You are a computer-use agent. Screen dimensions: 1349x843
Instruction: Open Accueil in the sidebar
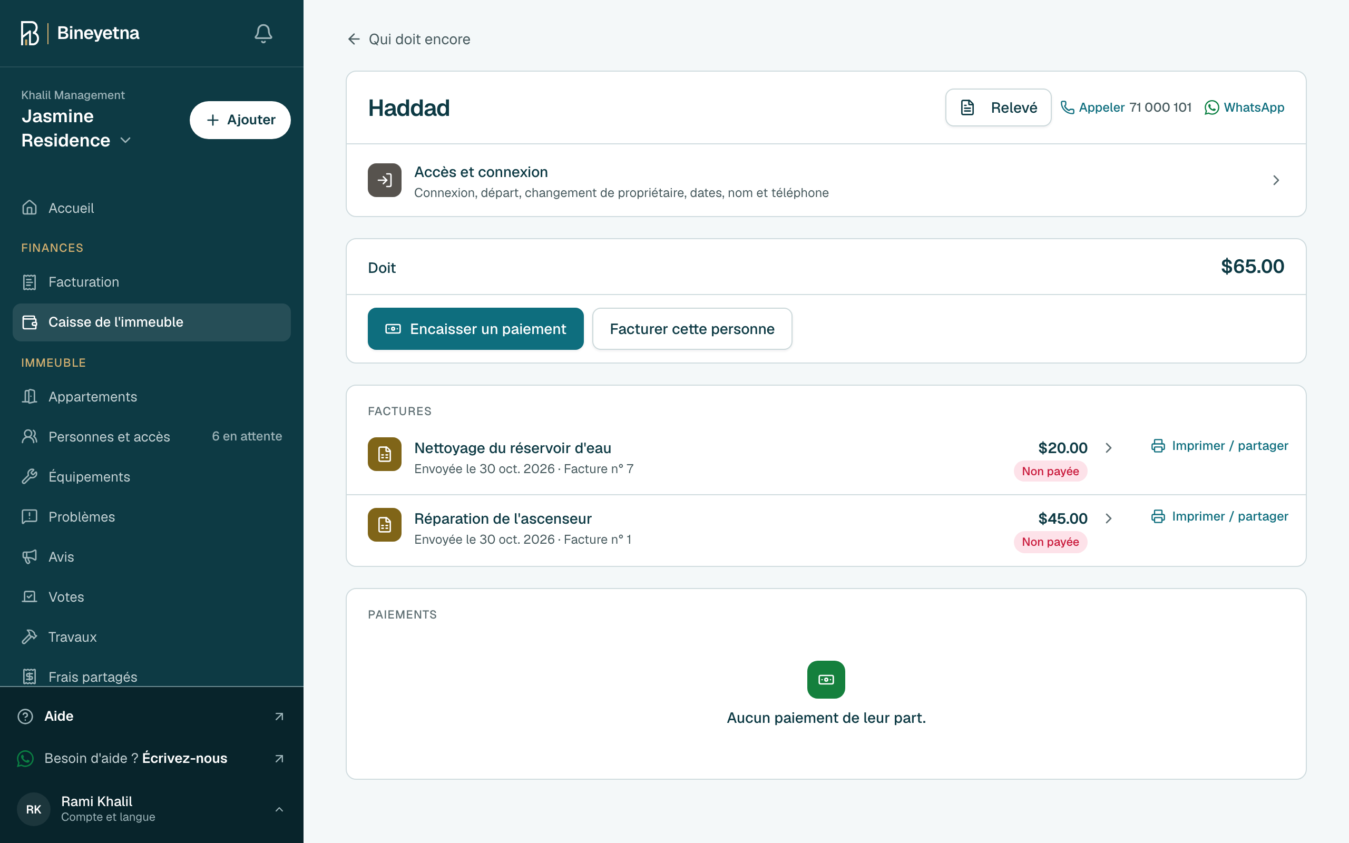click(152, 208)
